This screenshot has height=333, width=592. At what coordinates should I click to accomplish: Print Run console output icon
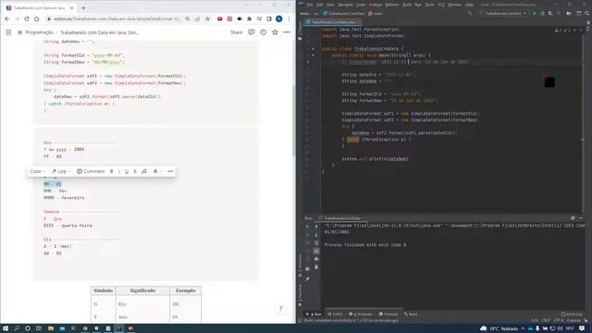(x=316, y=259)
